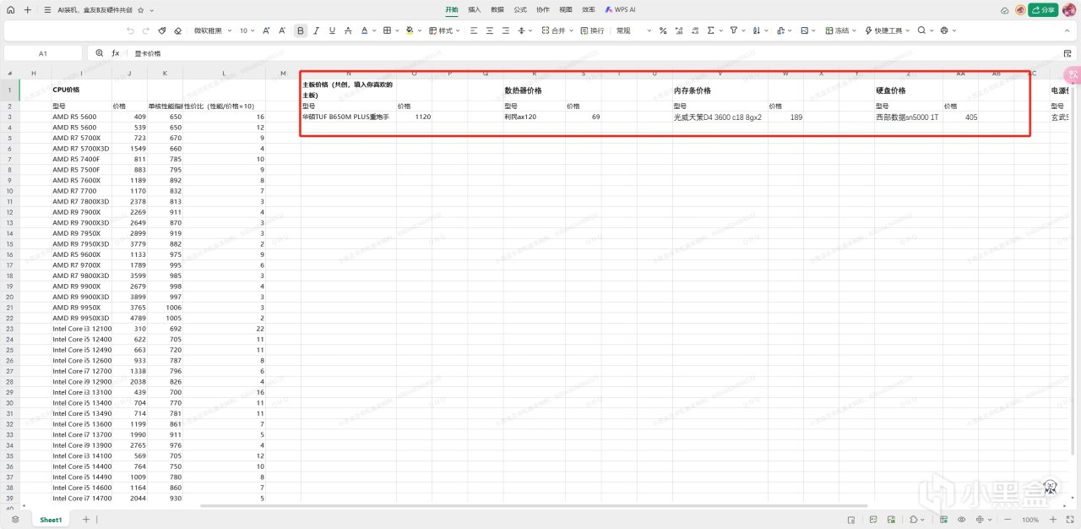This screenshot has width=1081, height=529.
Task: Increase decimal places
Action: coord(678,30)
